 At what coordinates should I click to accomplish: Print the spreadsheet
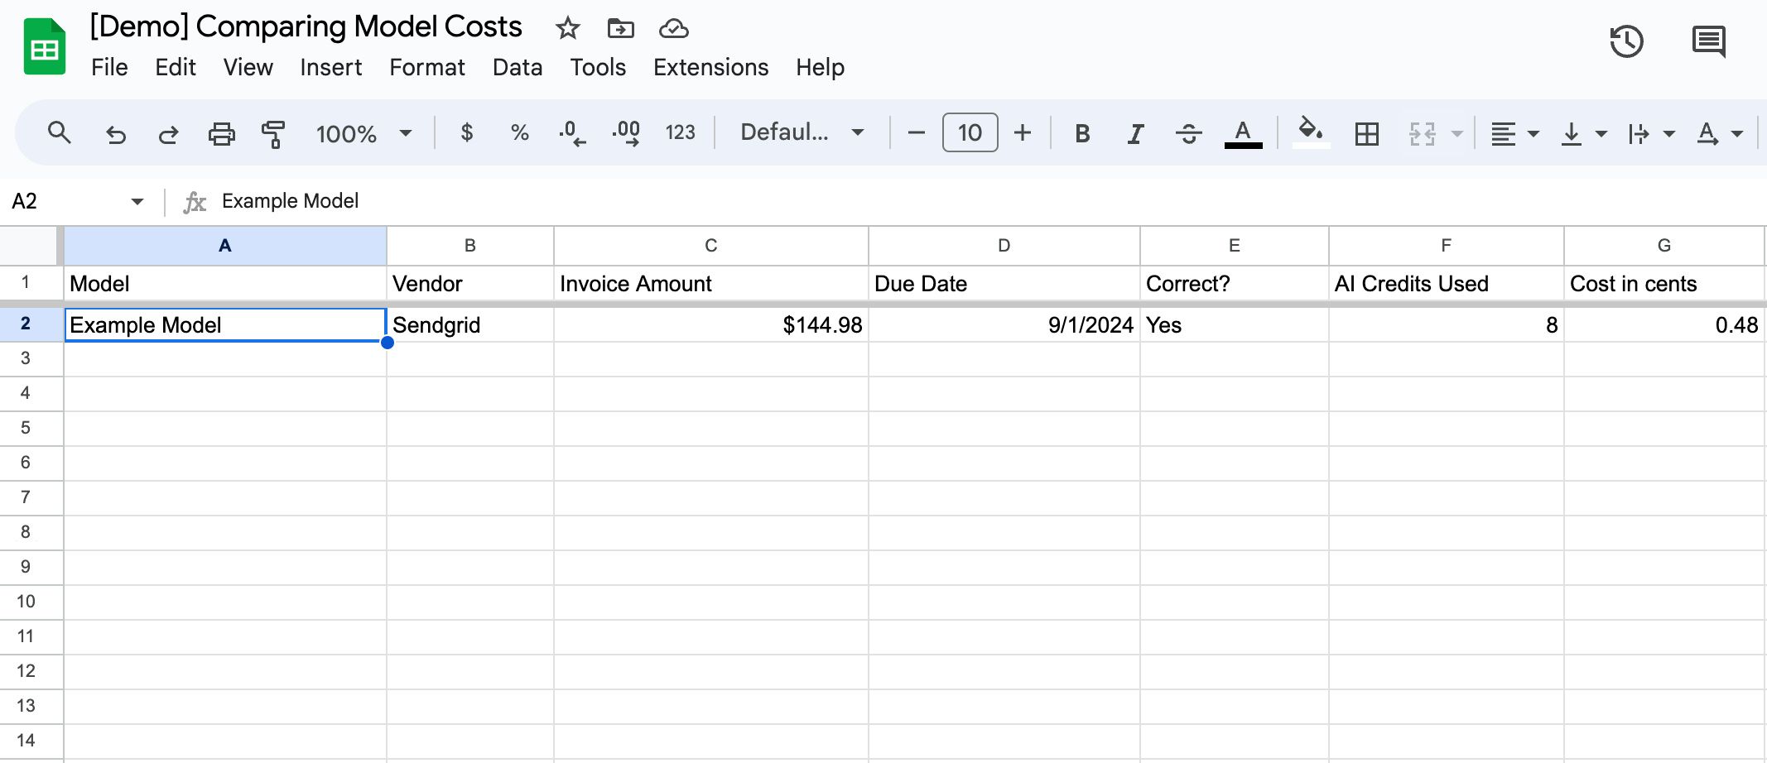click(x=221, y=133)
